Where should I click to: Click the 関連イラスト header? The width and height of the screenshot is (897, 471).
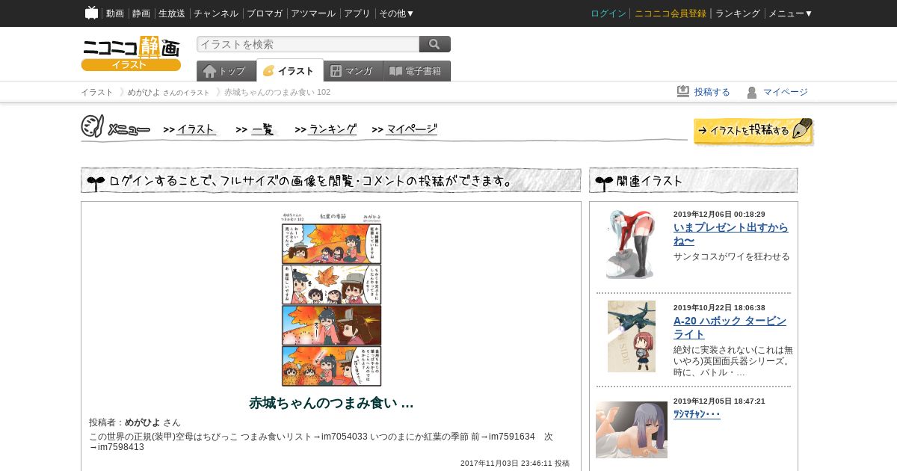click(x=694, y=180)
